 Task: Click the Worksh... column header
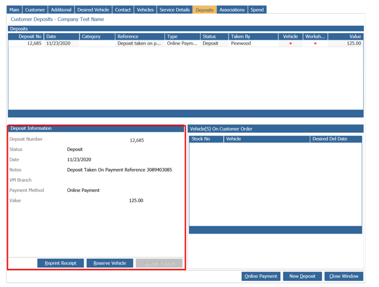(315, 37)
